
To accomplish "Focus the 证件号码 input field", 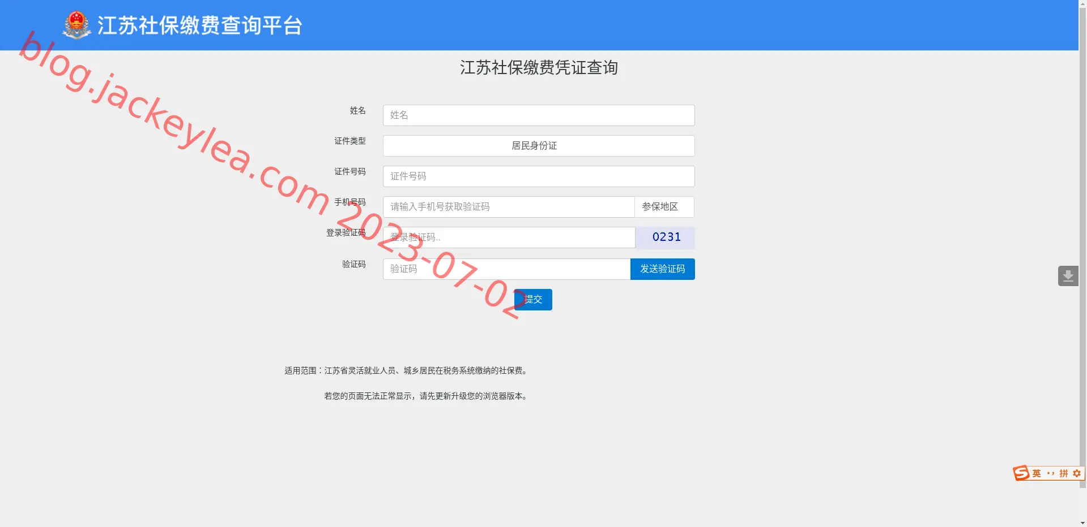I will 539,176.
